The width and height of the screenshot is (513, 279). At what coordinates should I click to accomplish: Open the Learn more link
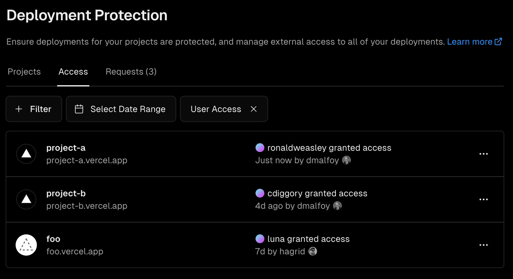[470, 41]
